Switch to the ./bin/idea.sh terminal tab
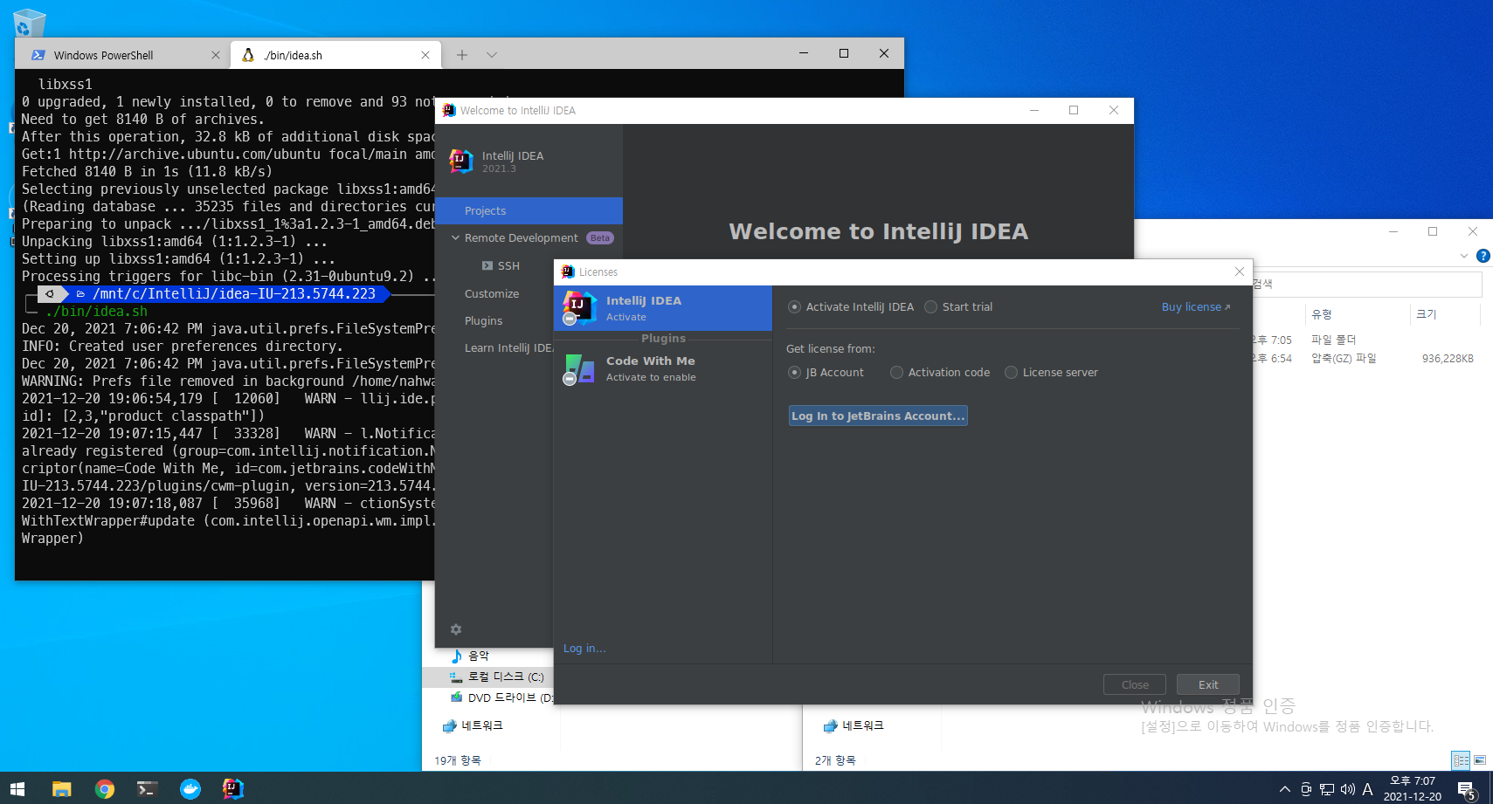 (x=335, y=55)
